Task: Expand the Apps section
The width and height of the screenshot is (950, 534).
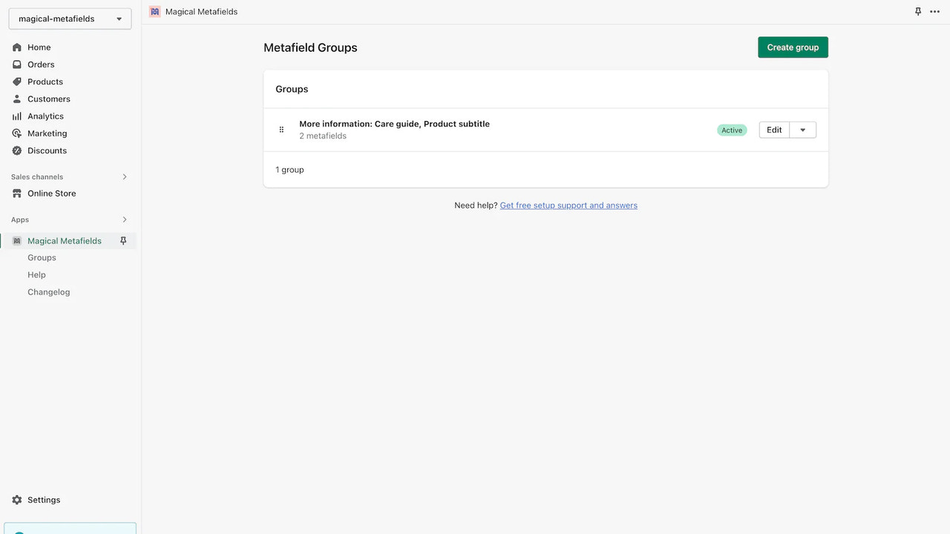Action: [x=125, y=220]
